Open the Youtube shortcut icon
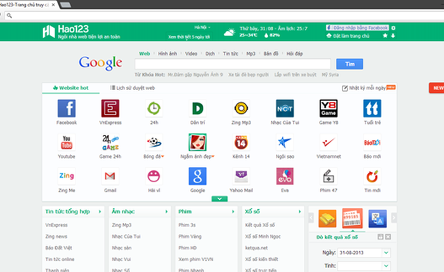 pos(67,142)
